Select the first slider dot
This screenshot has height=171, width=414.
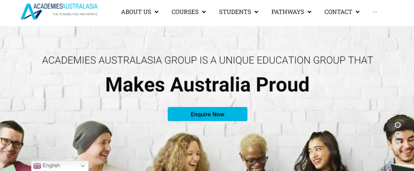coord(398,125)
